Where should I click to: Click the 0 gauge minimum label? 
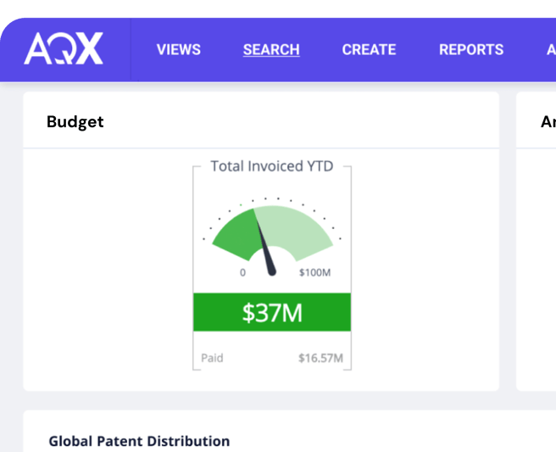pyautogui.click(x=242, y=272)
